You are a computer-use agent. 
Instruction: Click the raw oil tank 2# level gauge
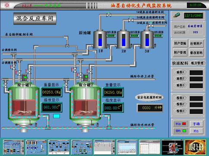(x=123, y=40)
